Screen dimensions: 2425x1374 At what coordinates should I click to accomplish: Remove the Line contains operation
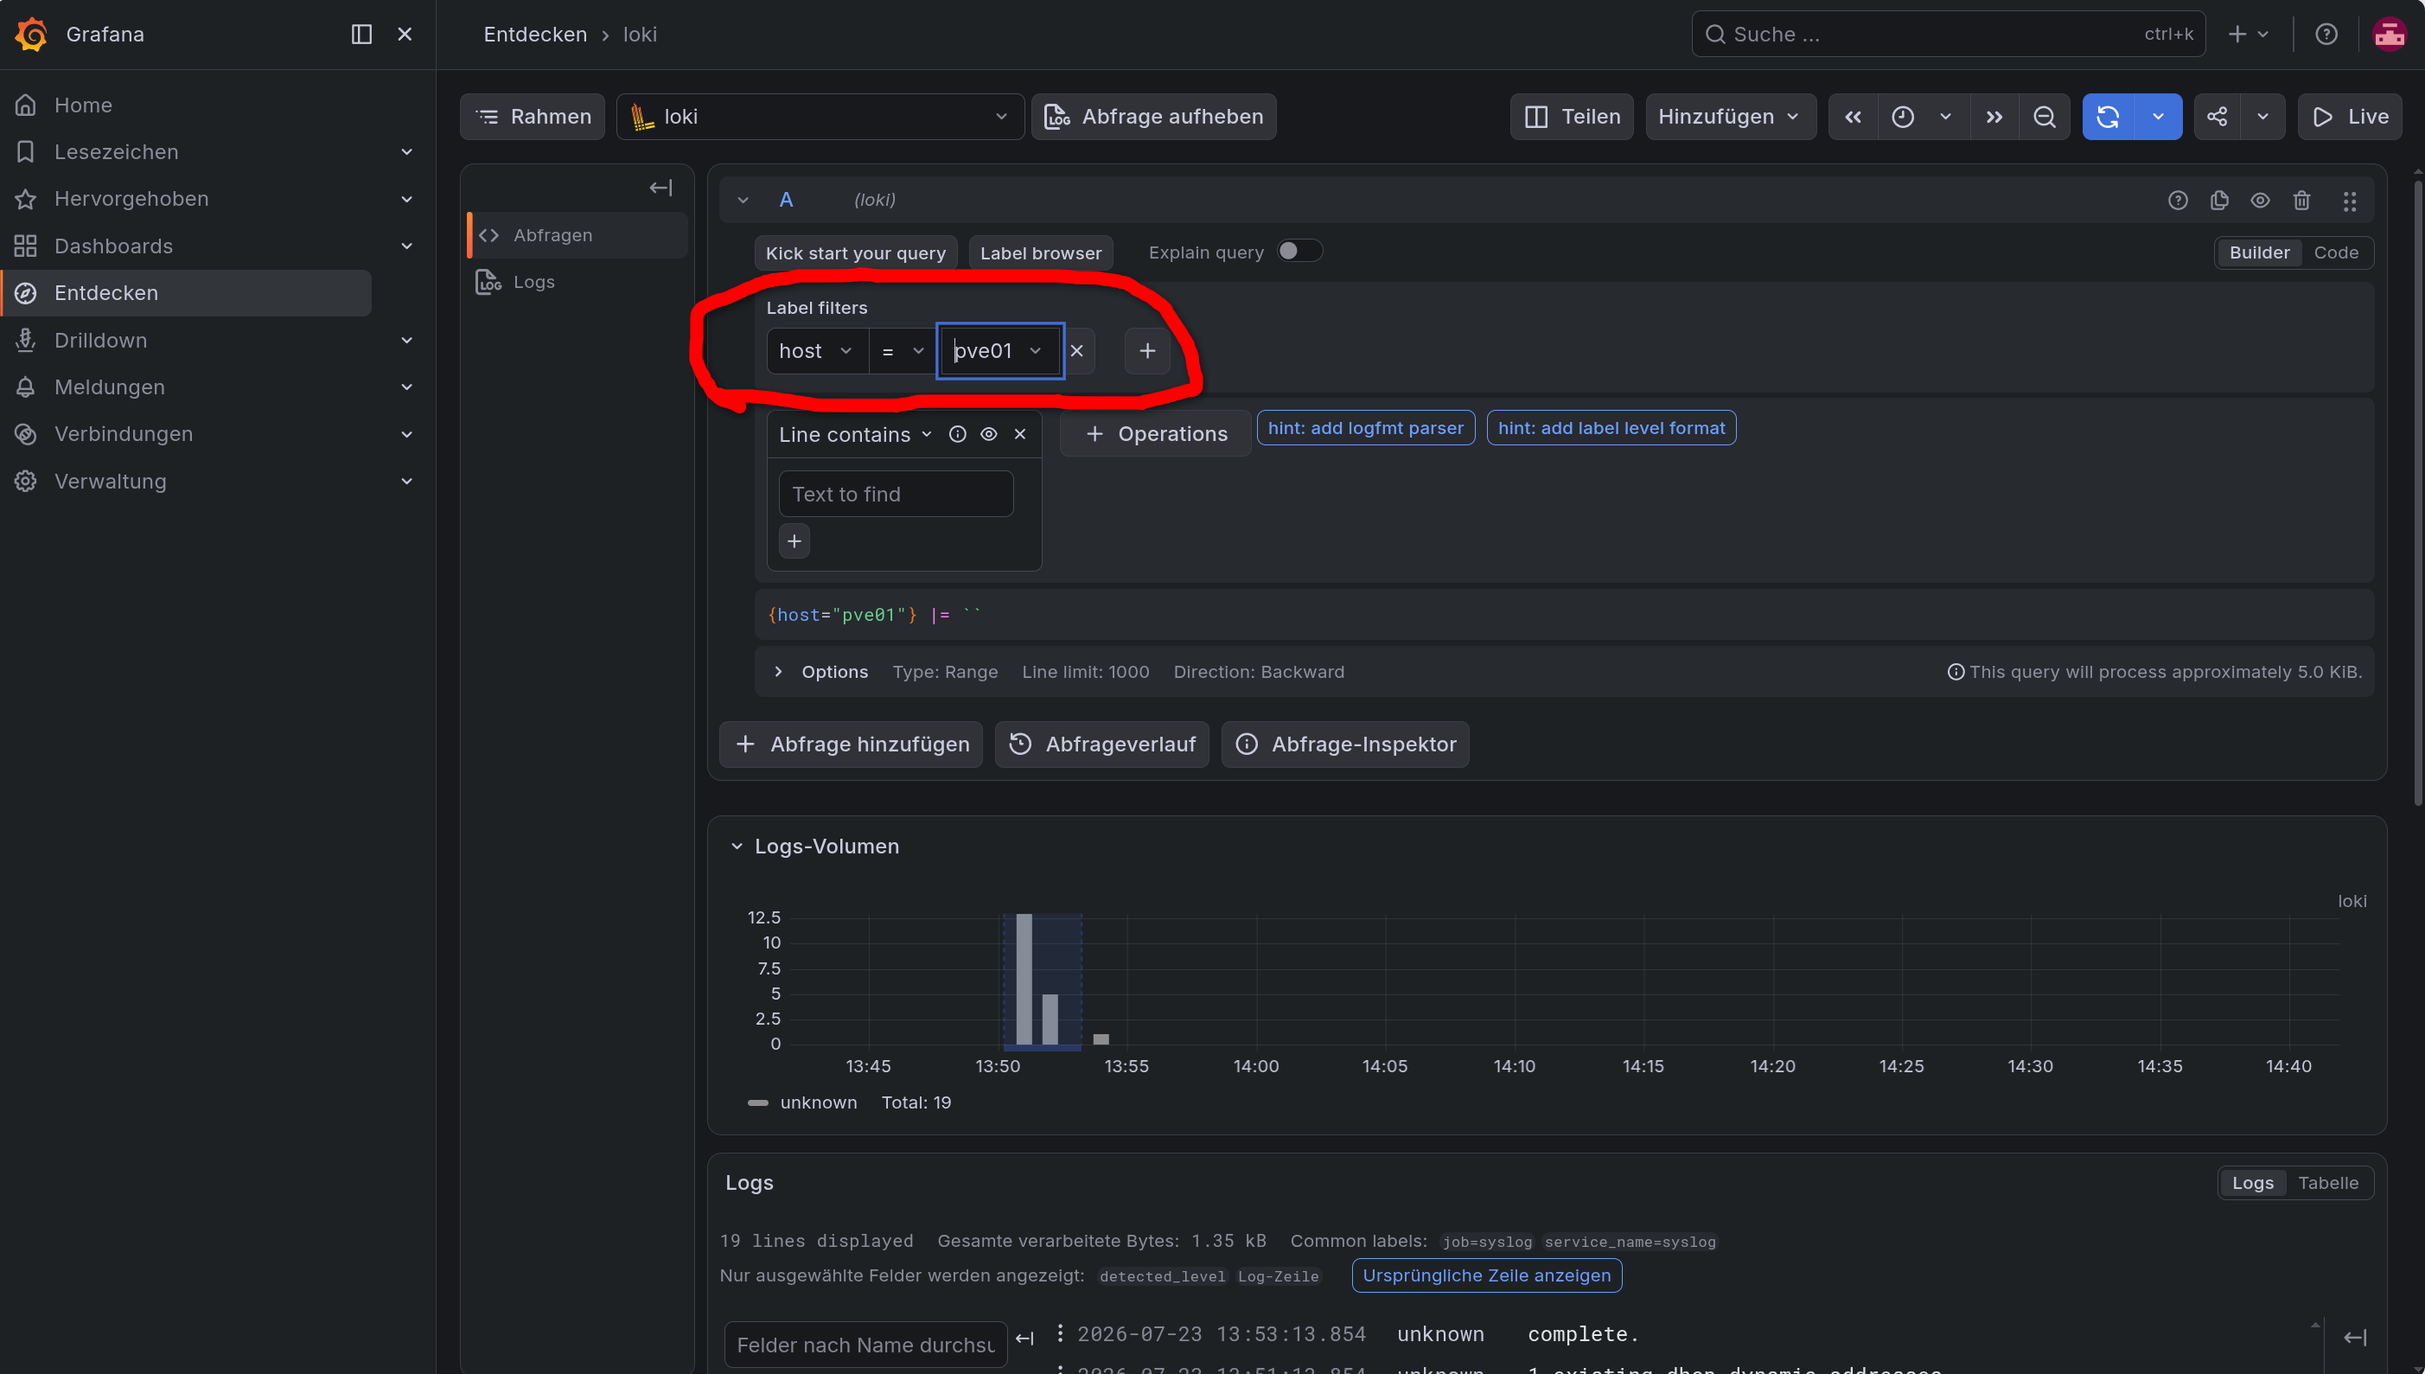pos(1019,434)
